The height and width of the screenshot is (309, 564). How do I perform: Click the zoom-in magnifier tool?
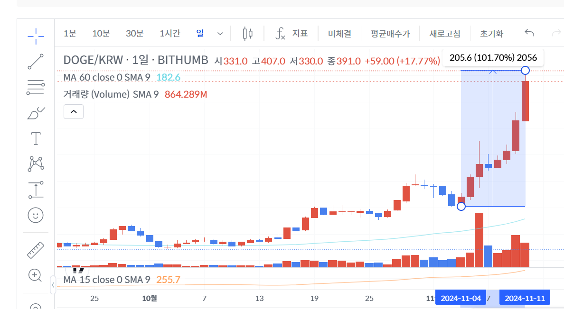[x=35, y=275]
